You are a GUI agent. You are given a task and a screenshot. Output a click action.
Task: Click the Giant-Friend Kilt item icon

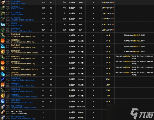tap(3, 13)
